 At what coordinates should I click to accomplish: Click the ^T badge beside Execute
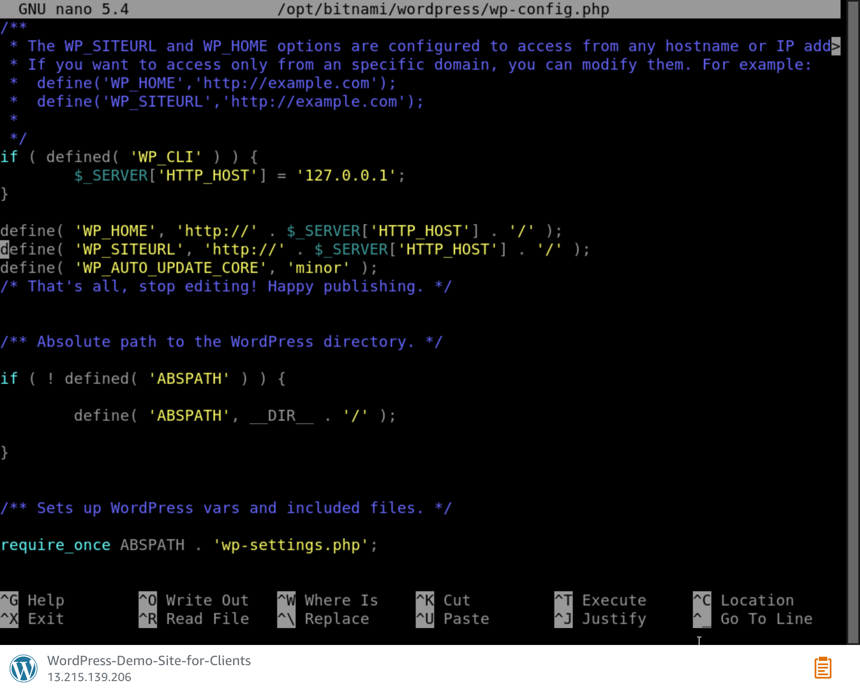pos(564,600)
